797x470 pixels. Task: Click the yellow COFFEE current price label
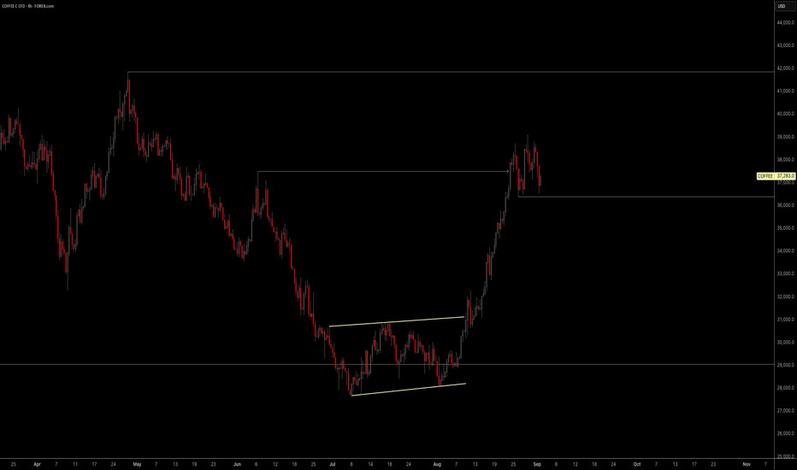pos(776,176)
